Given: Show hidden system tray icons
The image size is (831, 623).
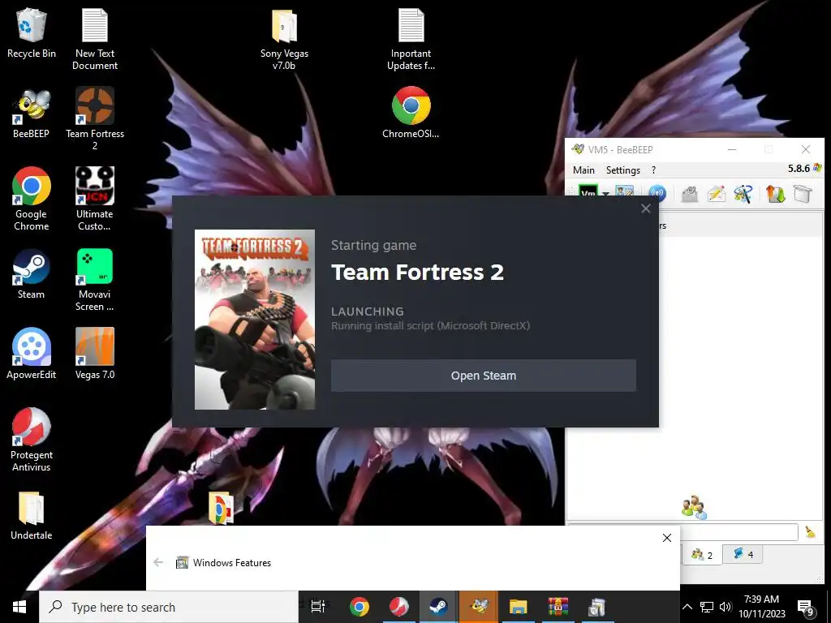Looking at the screenshot, I should point(687,607).
